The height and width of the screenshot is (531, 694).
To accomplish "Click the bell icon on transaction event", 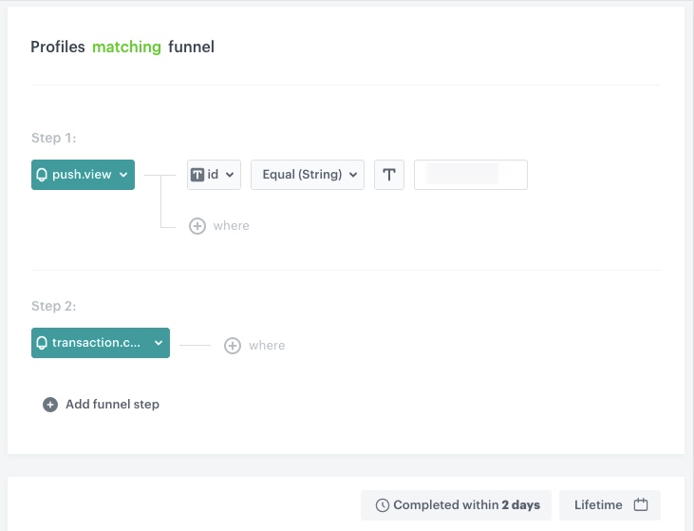I will (42, 343).
